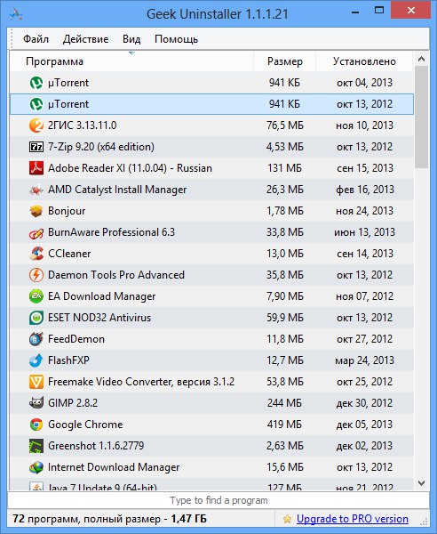The height and width of the screenshot is (534, 437).
Task: Click the ESET NOD32 Antivirus icon
Action: tap(36, 318)
